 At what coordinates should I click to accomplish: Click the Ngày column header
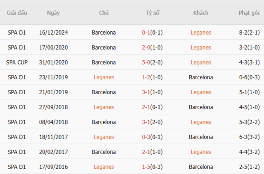tap(53, 13)
